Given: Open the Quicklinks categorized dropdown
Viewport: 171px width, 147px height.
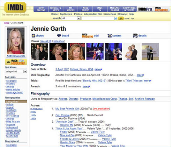Looking at the screenshot, I should (16, 71).
